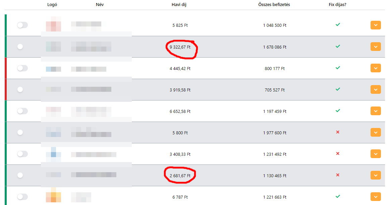
Task: Click the logo in the 6 787 Ft row
Action: click(x=53, y=196)
